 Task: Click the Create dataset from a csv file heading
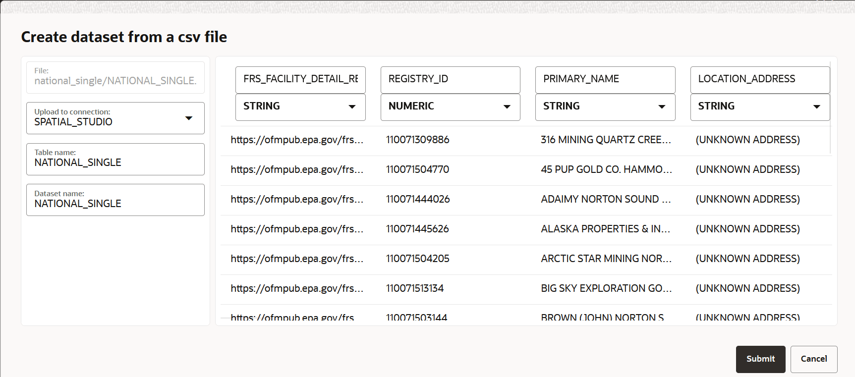pyautogui.click(x=124, y=37)
